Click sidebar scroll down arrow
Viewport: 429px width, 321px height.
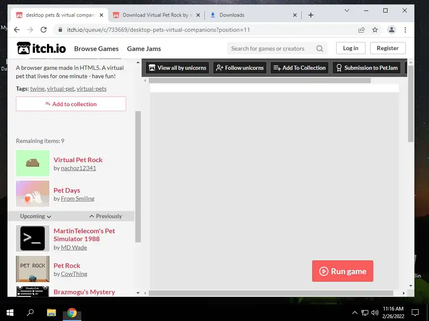[x=138, y=293]
